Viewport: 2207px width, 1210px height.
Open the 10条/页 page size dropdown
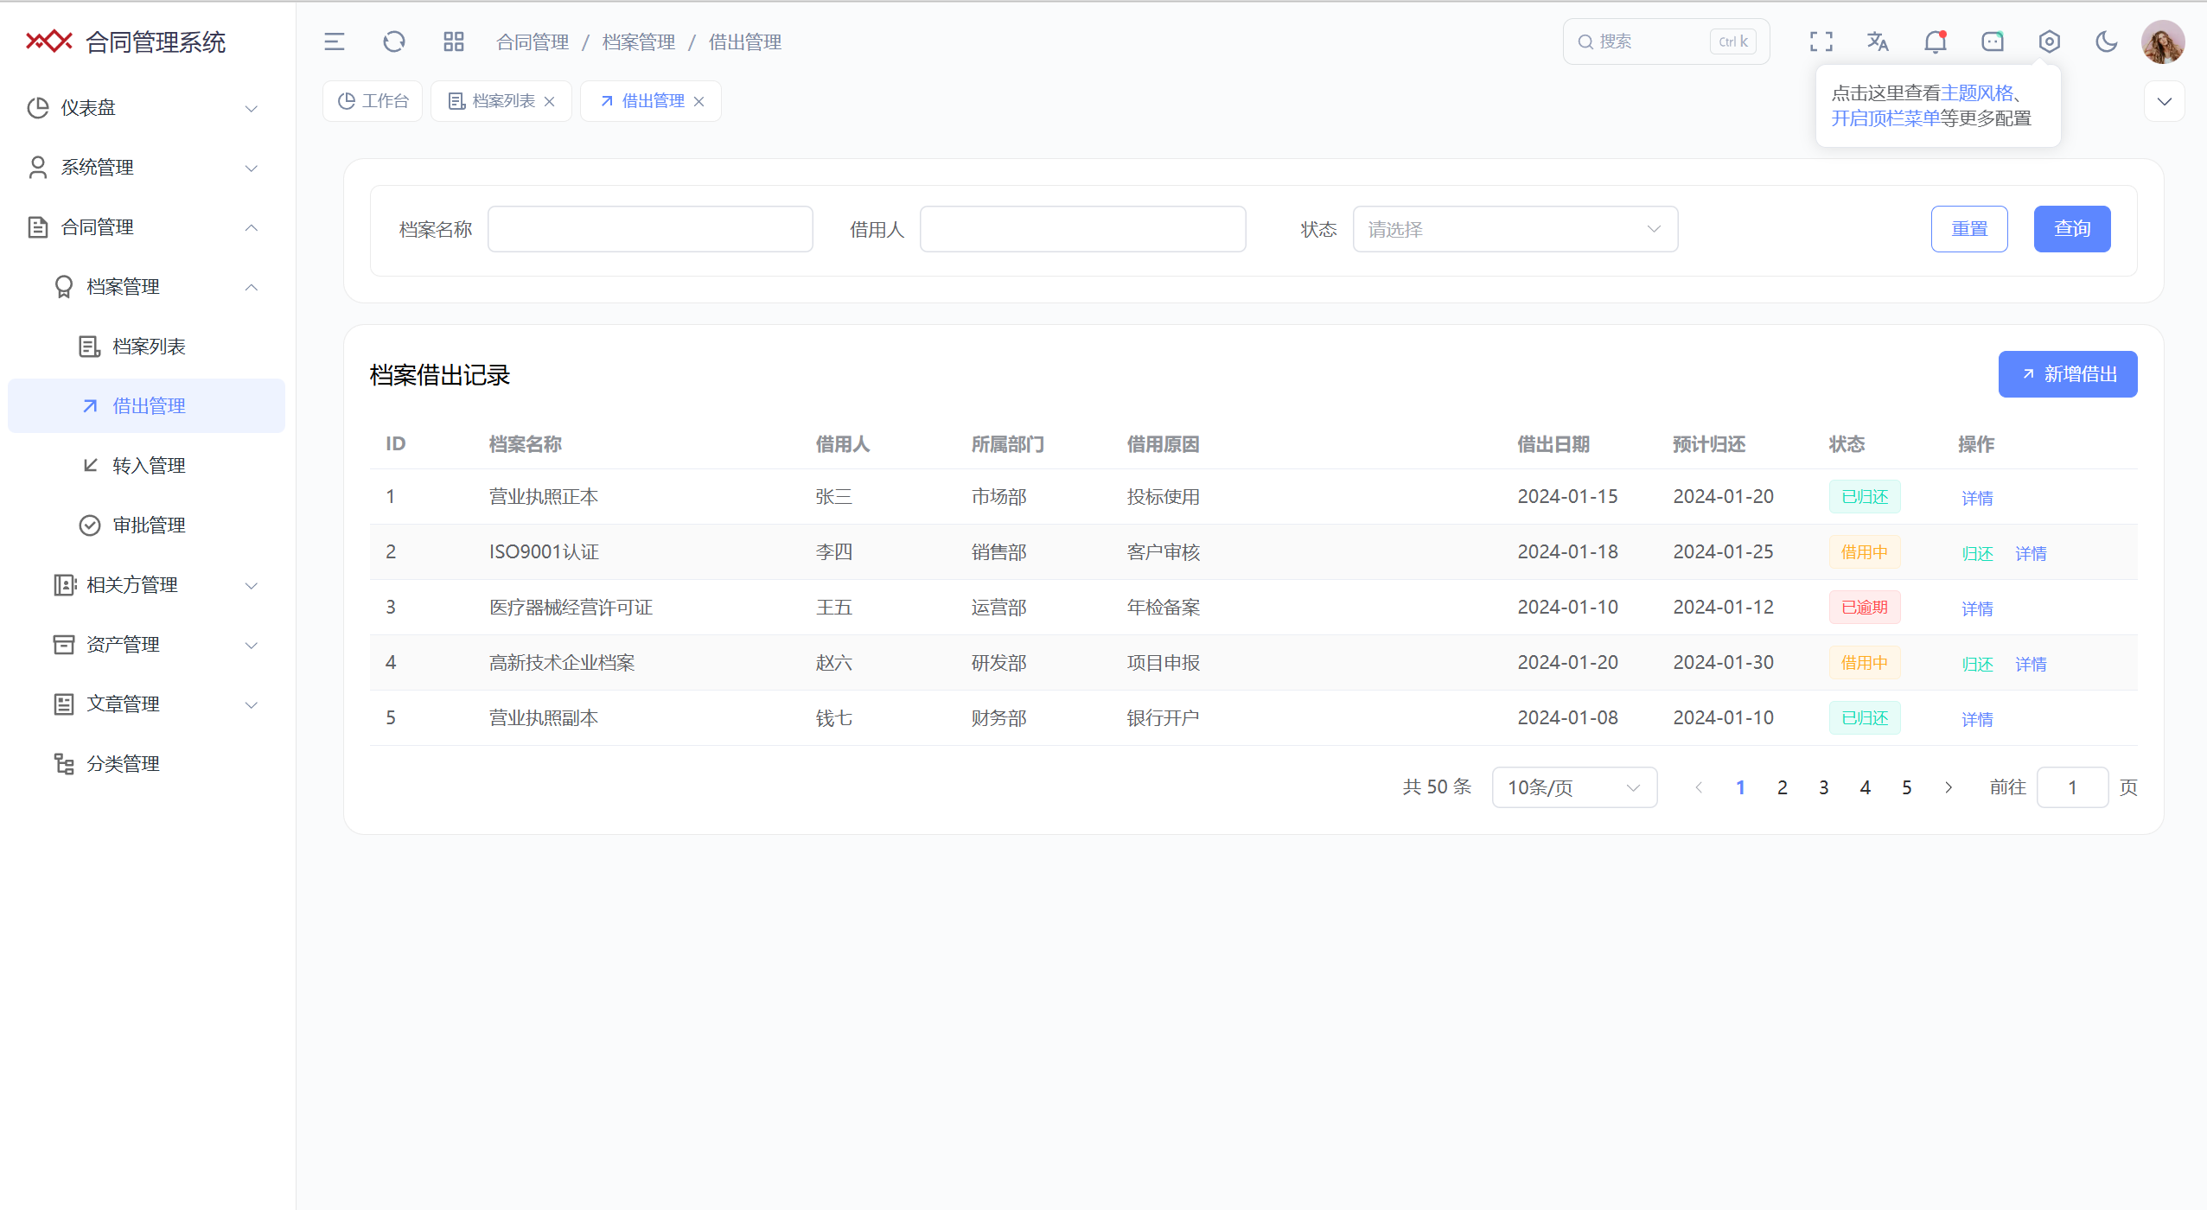[x=1574, y=787]
